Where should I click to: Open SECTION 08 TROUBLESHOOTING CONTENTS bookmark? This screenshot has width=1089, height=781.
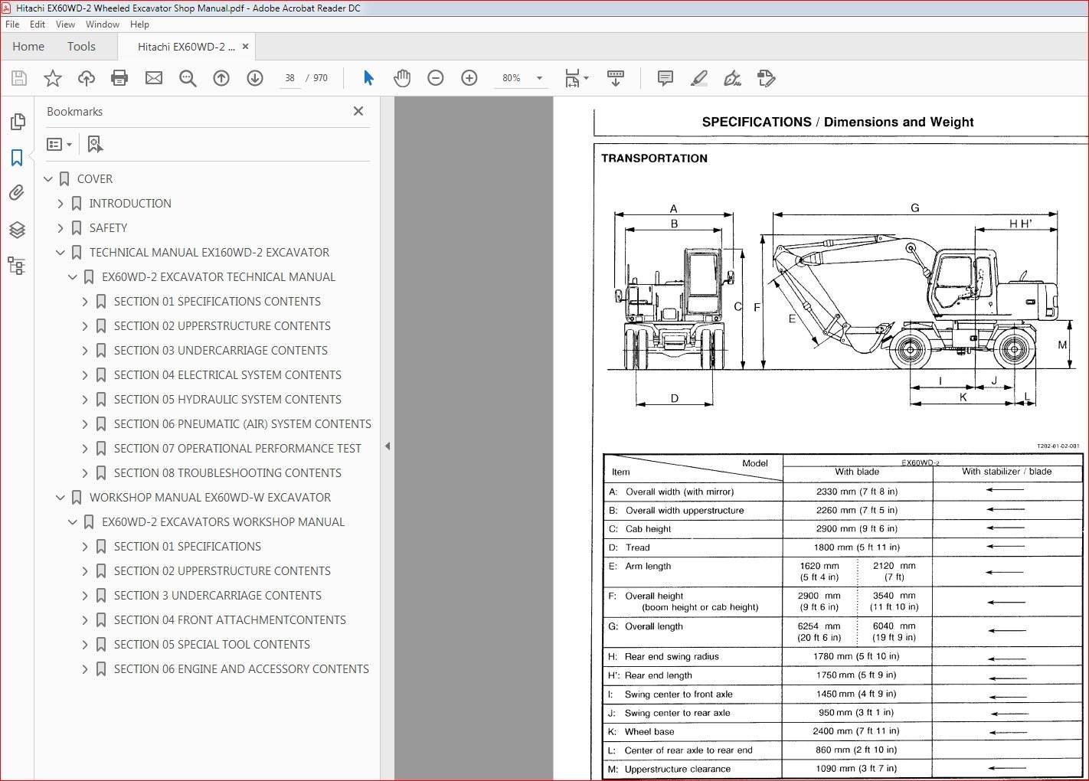[227, 473]
